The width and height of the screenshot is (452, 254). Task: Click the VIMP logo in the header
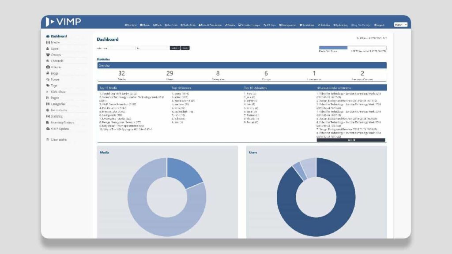click(63, 22)
